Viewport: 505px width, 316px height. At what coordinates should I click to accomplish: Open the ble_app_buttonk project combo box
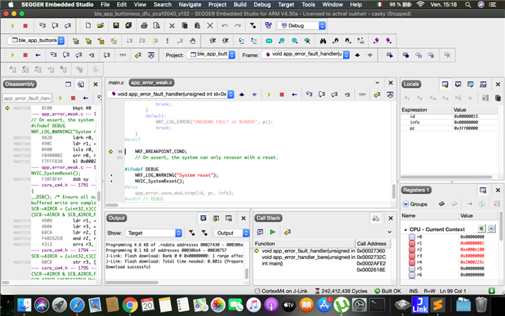pos(36,40)
